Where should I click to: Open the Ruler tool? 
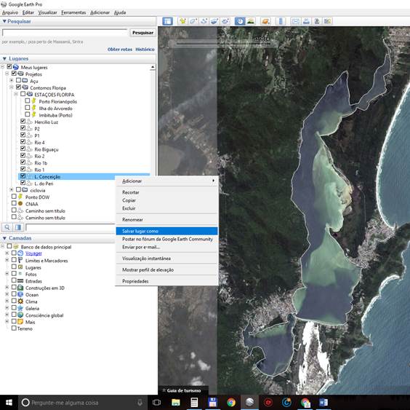click(281, 21)
